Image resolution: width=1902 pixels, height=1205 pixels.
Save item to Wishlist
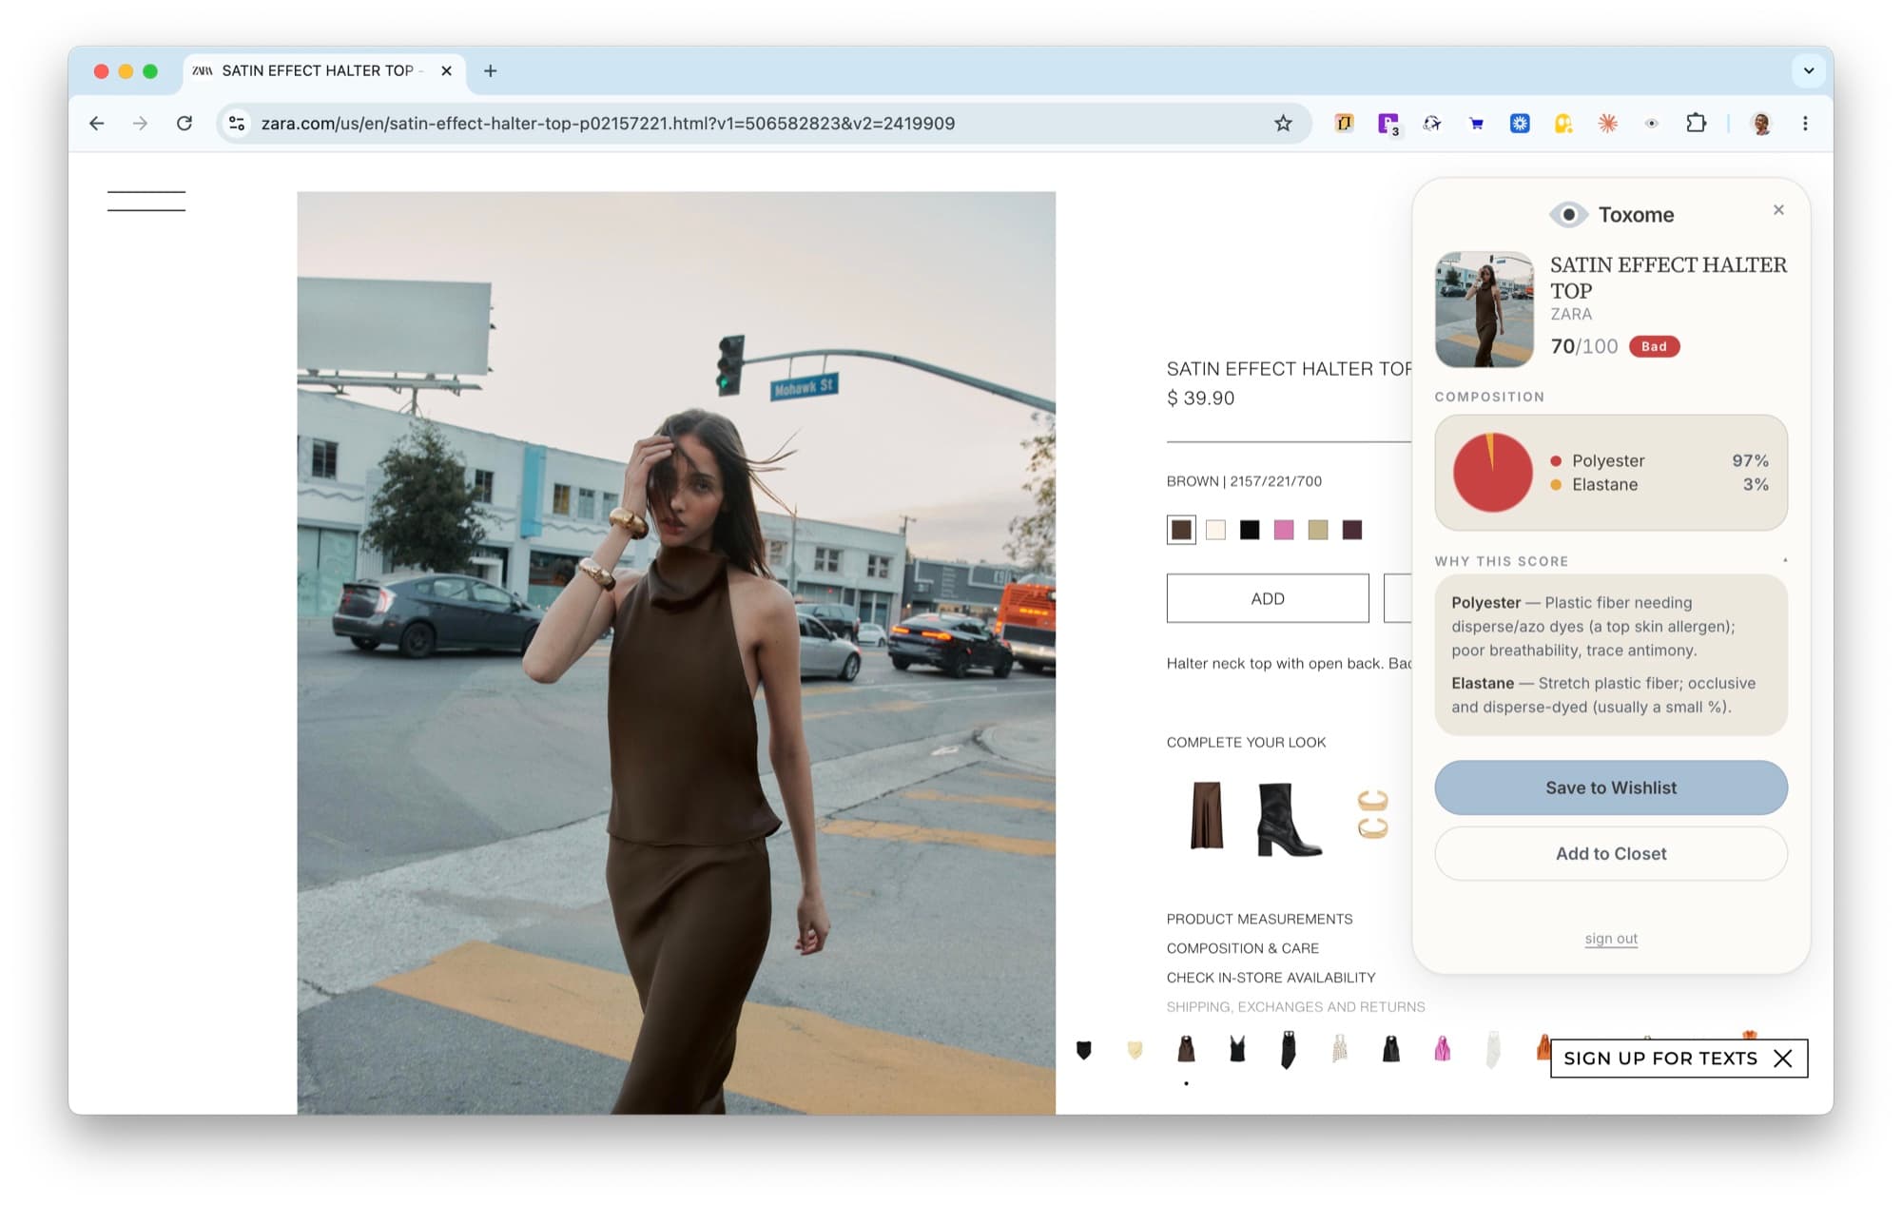pyautogui.click(x=1610, y=787)
